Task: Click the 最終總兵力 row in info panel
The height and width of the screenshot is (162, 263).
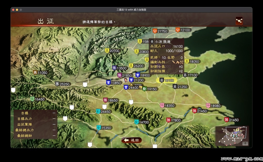Action: point(36,130)
